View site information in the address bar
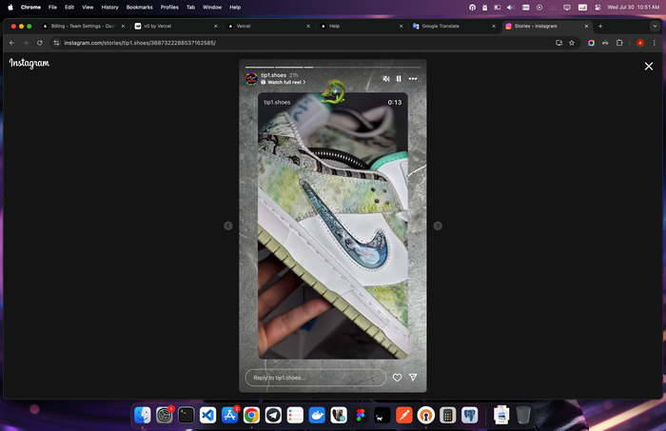This screenshot has height=431, width=666. 56,43
